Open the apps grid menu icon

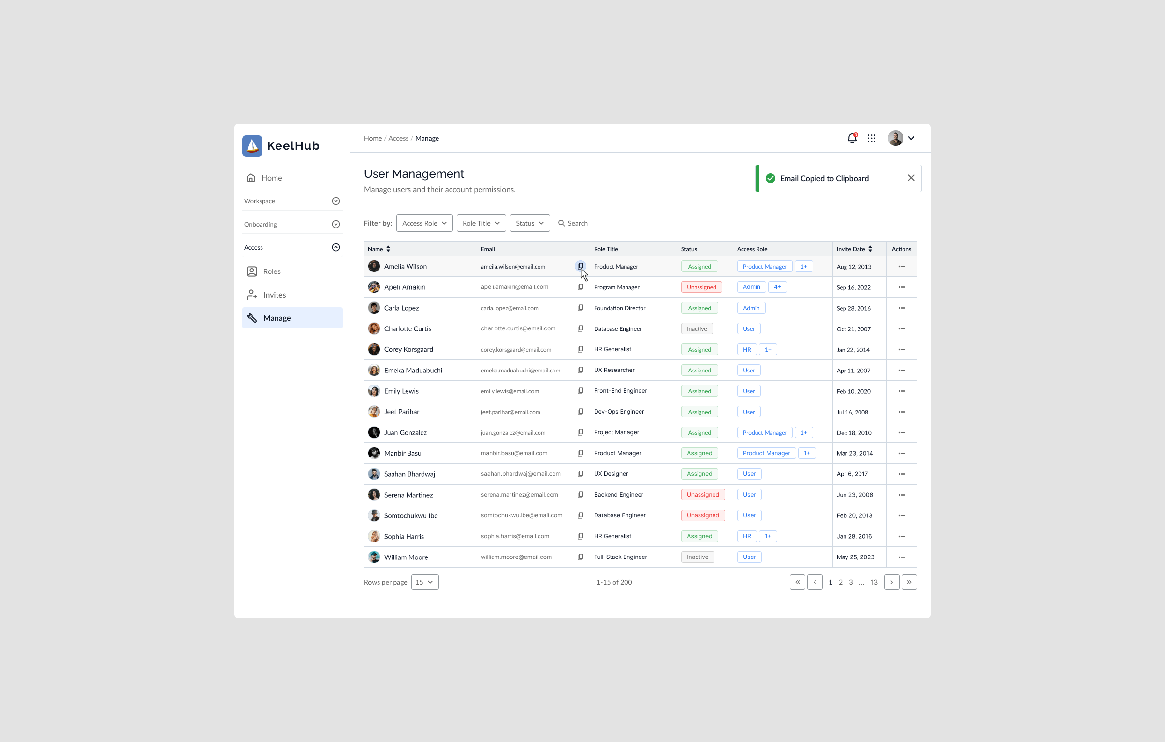[871, 138]
